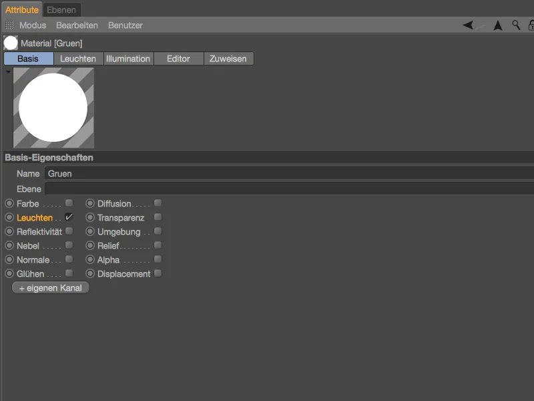Open the Benutzer menu
The image size is (534, 401).
tap(125, 25)
